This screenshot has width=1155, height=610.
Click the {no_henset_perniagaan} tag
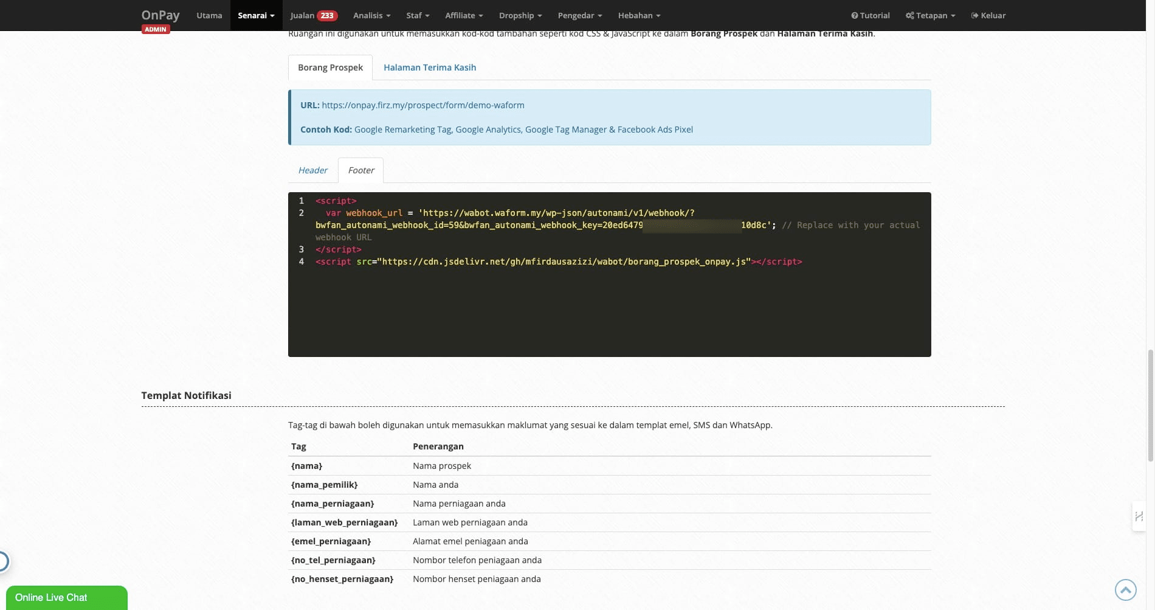[342, 579]
